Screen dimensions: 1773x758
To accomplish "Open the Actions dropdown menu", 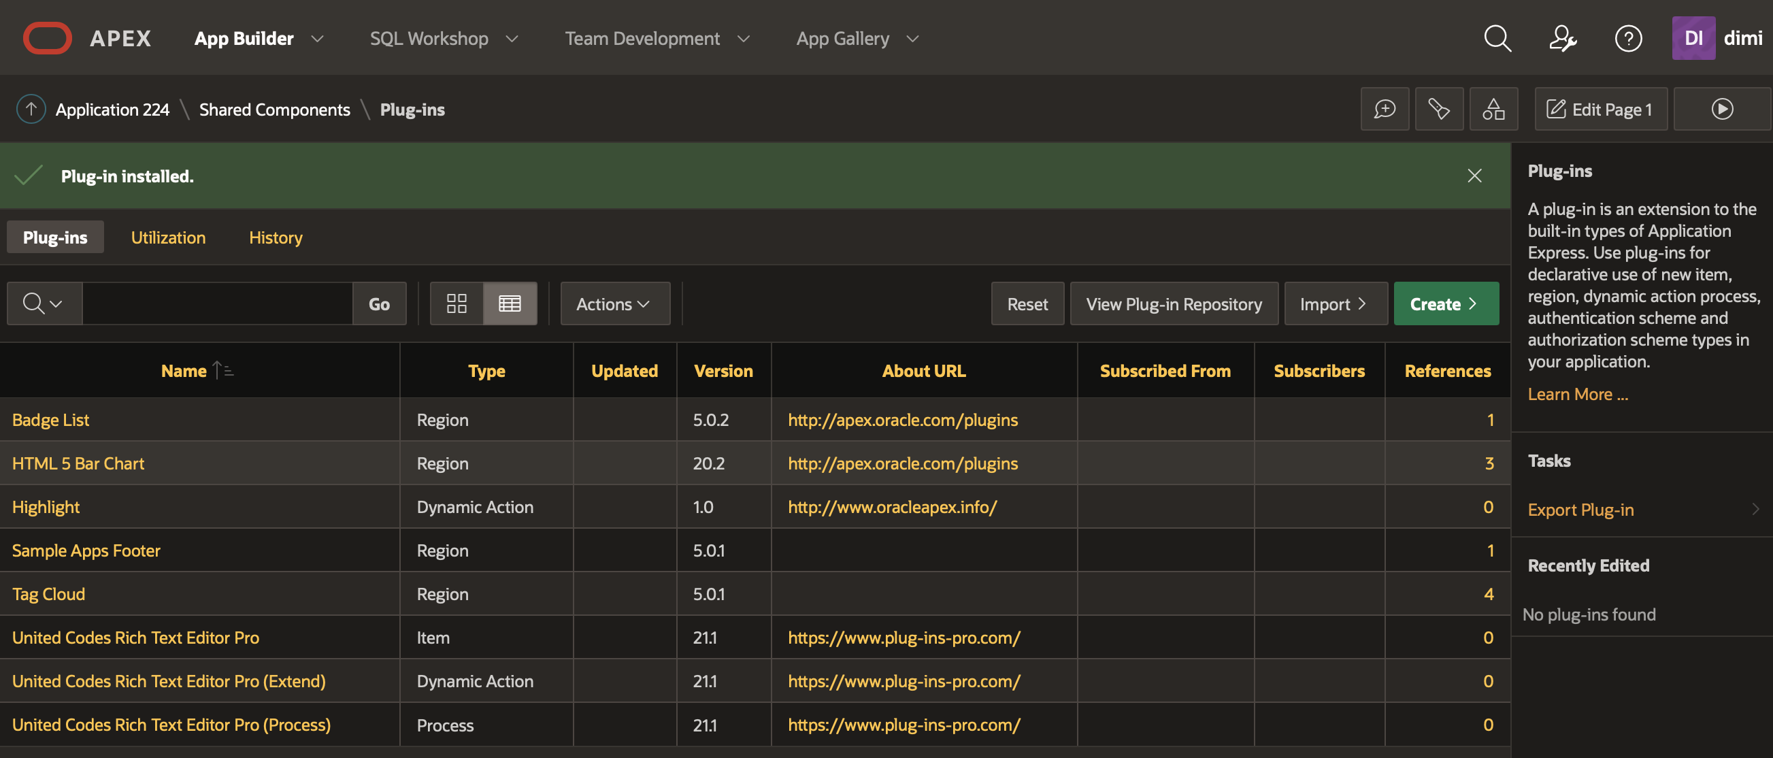I will coord(614,303).
